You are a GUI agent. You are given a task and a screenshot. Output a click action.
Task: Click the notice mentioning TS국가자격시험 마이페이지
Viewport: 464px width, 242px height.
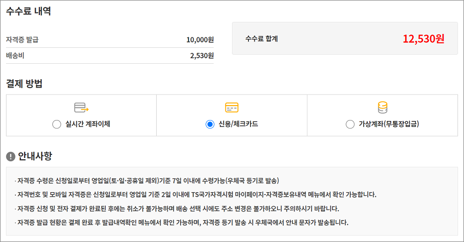195,194
